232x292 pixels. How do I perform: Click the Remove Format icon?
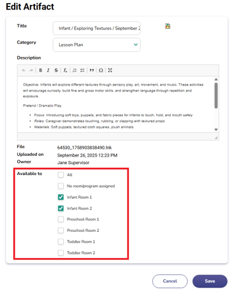(65, 70)
